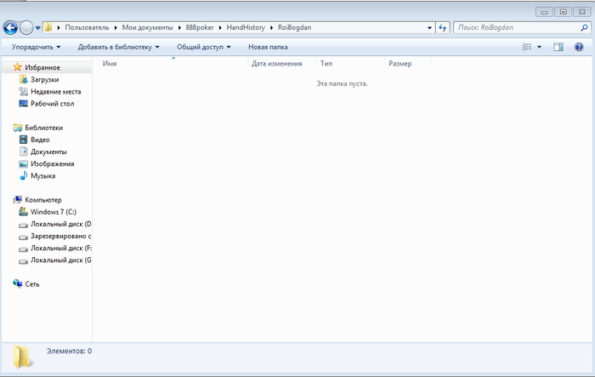595x377 pixels.
Task: Open Зарезервировано drive entry
Action: point(60,236)
